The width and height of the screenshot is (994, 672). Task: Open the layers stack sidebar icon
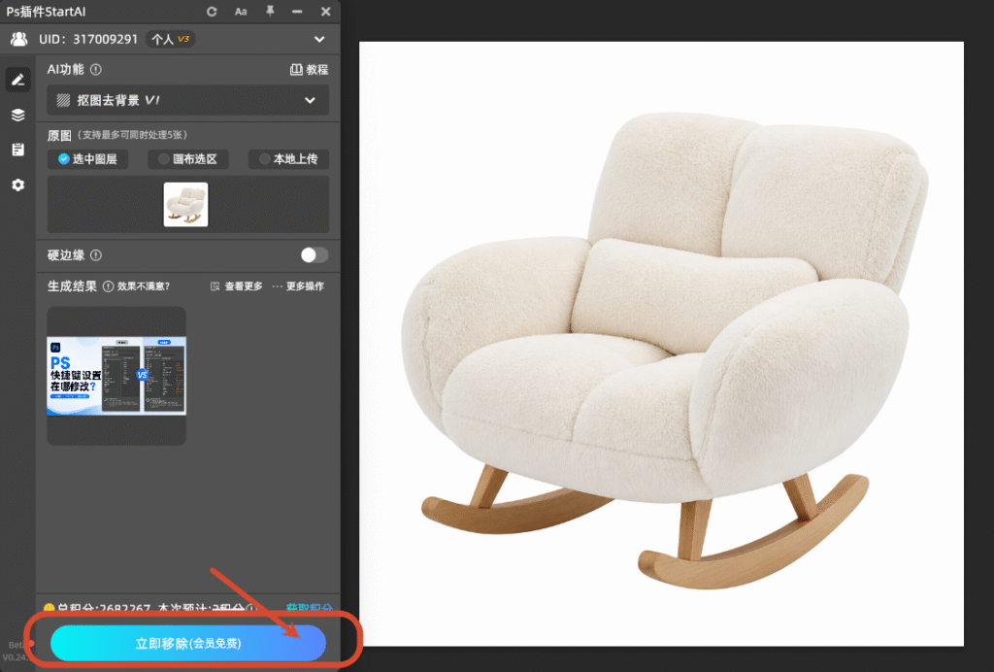(18, 115)
